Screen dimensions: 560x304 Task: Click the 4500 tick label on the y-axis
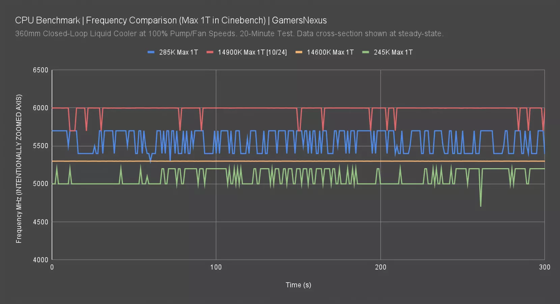[40, 222]
